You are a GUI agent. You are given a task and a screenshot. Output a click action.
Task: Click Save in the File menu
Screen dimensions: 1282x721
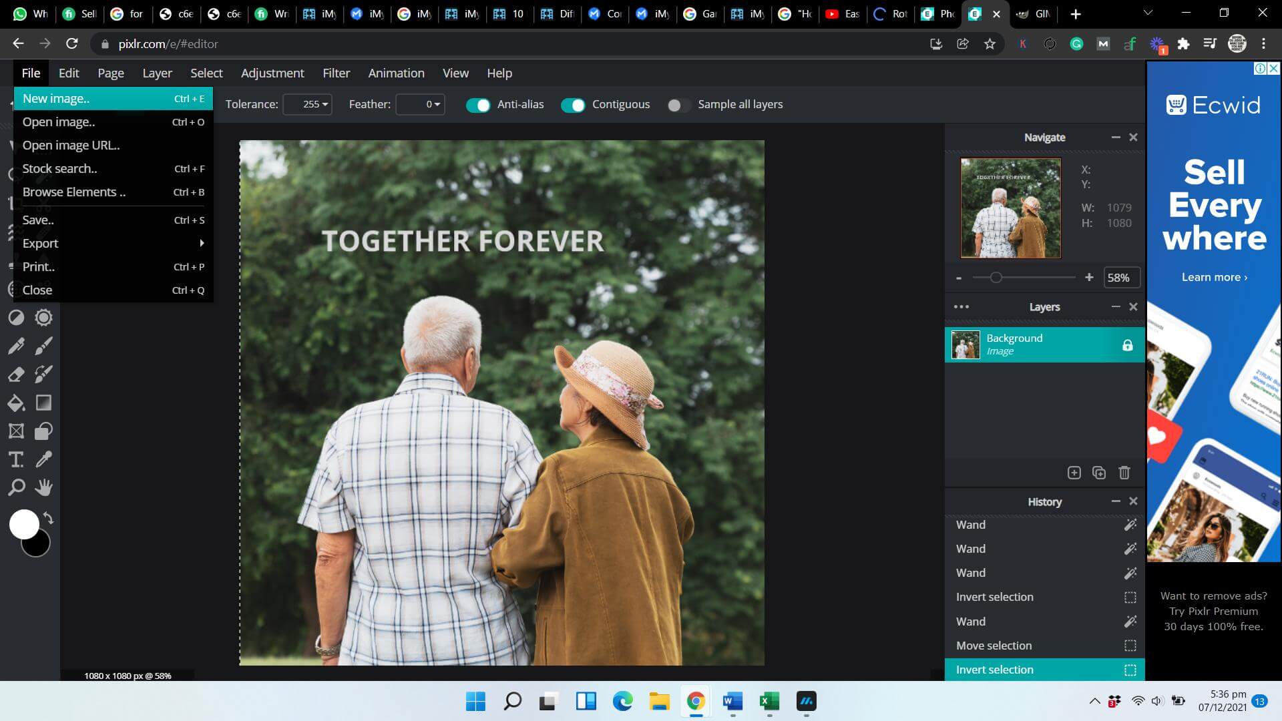click(37, 219)
